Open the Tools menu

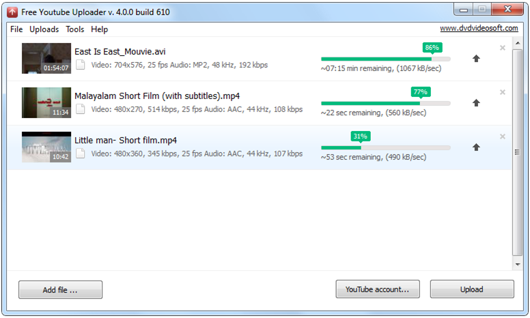point(74,29)
